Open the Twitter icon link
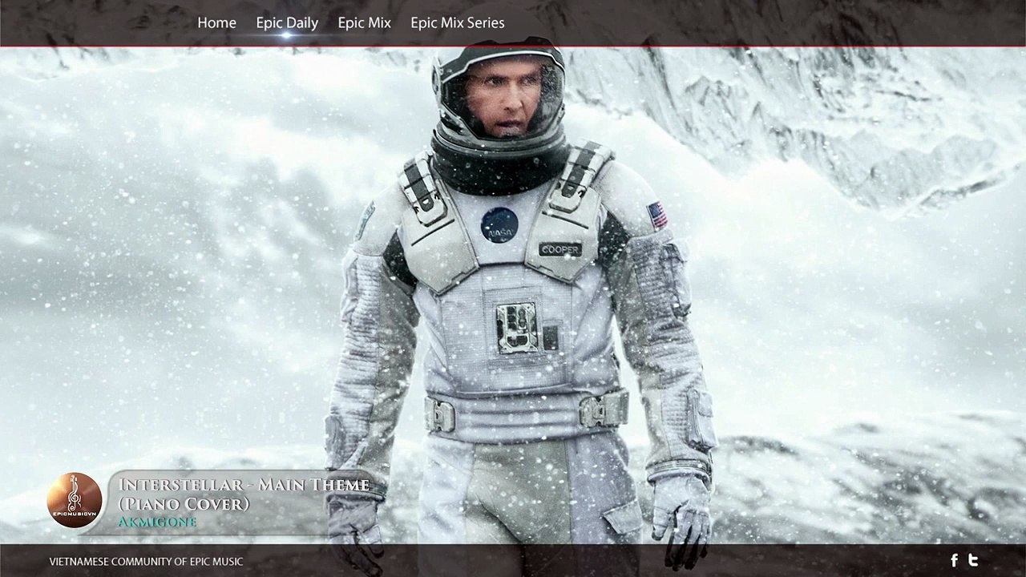 coord(973,561)
